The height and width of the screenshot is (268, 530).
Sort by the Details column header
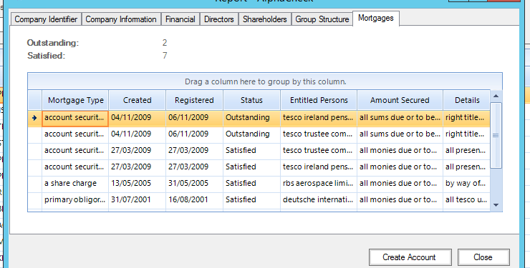(467, 100)
